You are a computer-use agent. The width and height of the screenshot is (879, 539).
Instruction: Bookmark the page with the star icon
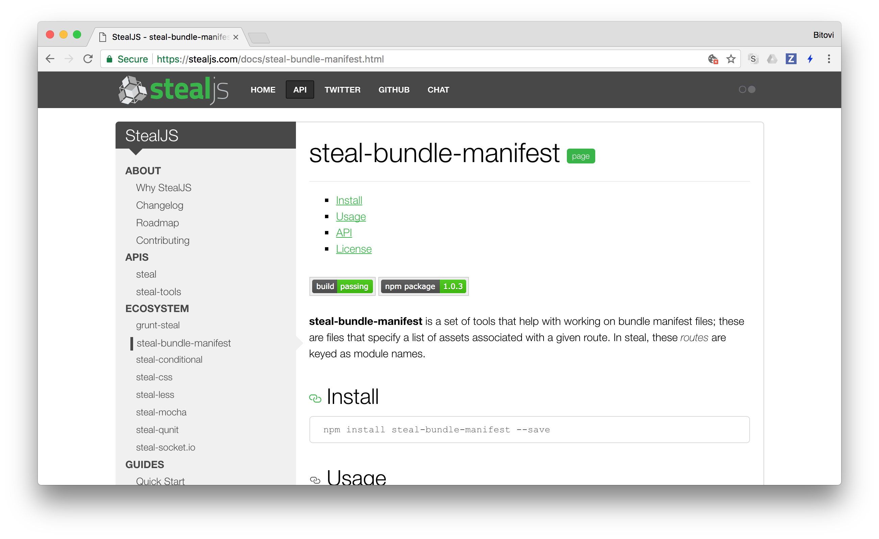pyautogui.click(x=731, y=59)
